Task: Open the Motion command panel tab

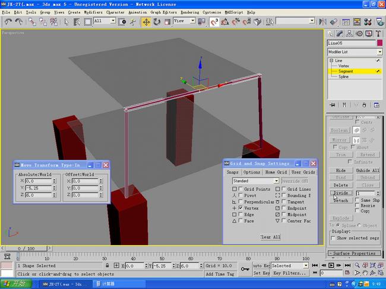Action: point(359,34)
